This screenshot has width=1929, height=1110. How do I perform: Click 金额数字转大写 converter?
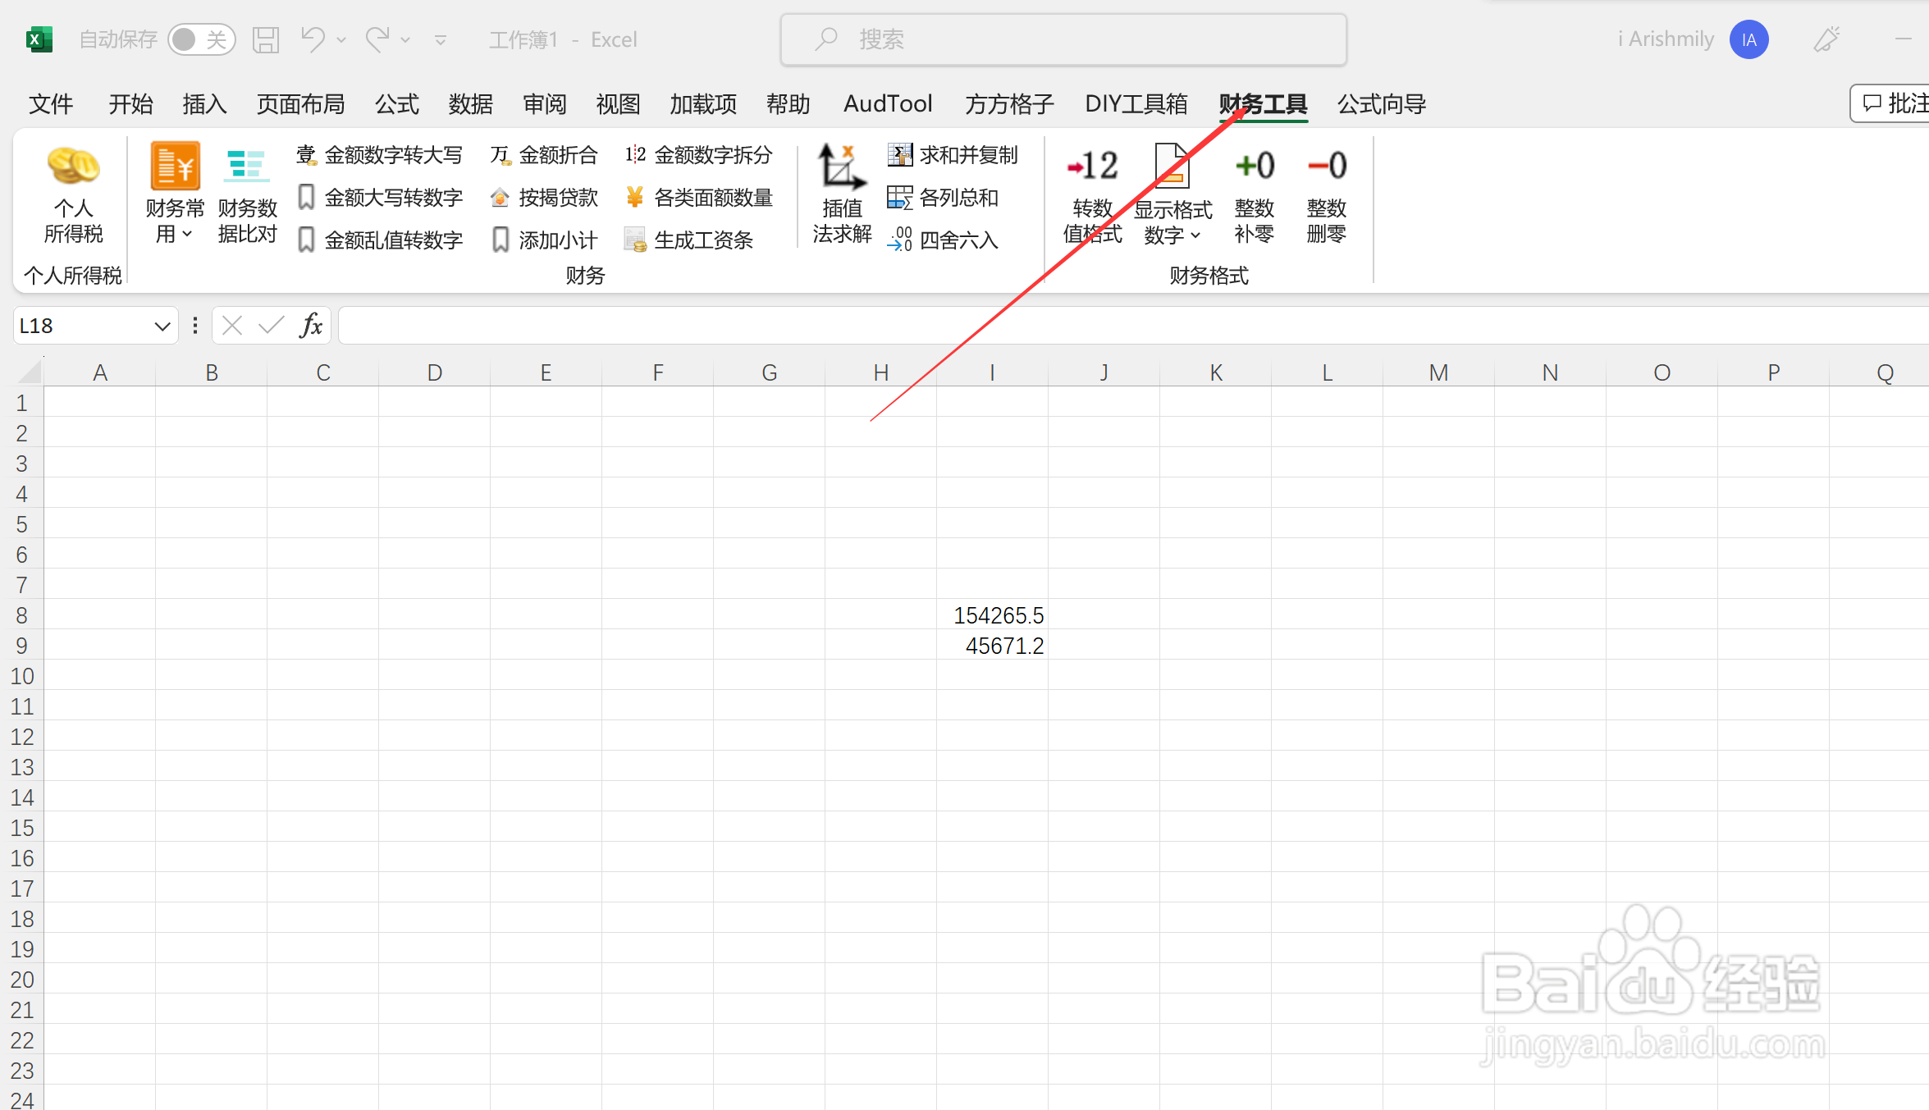click(x=380, y=155)
